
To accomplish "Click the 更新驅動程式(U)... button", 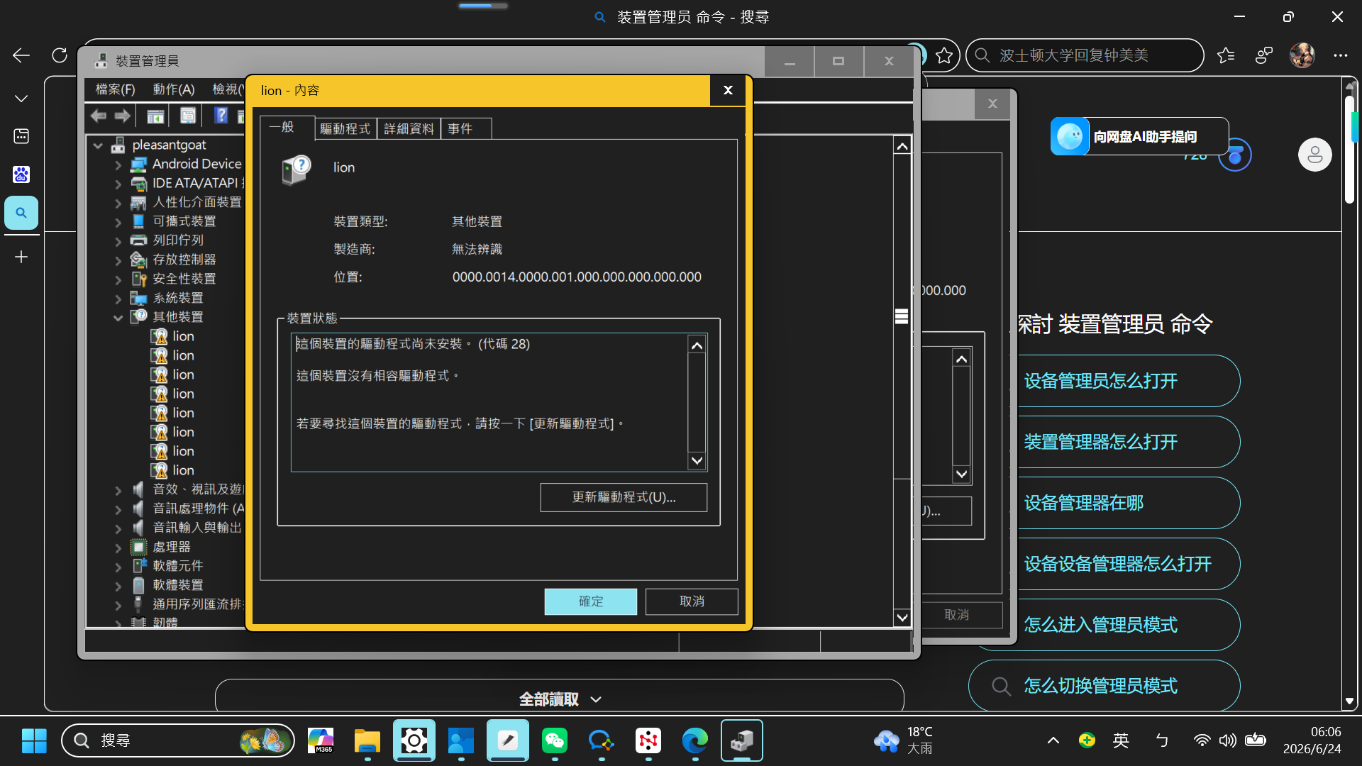I will click(x=624, y=497).
